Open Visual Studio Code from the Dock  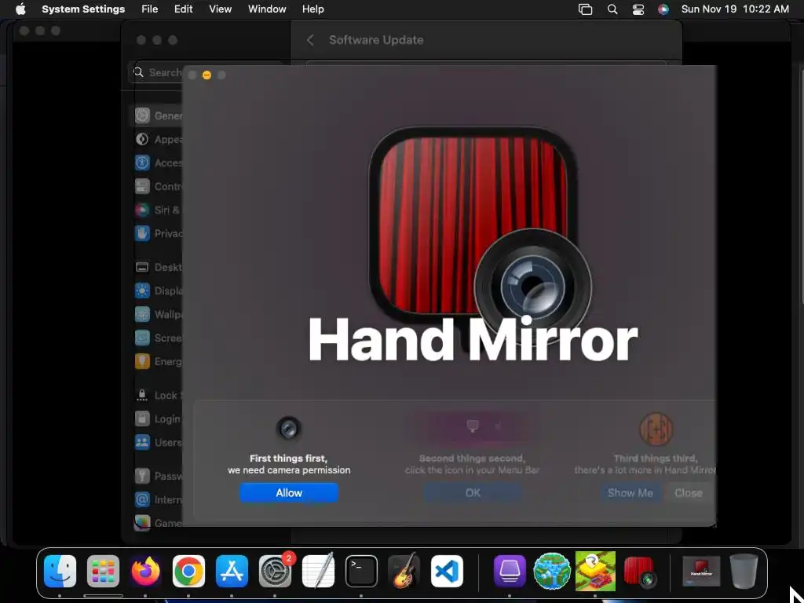pos(447,572)
